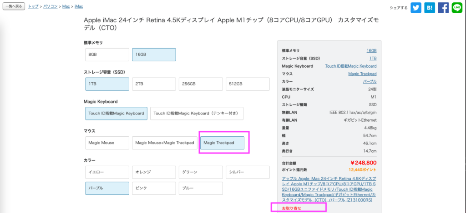Pick the ピンク color option
This screenshot has width=466, height=213.
click(x=154, y=188)
